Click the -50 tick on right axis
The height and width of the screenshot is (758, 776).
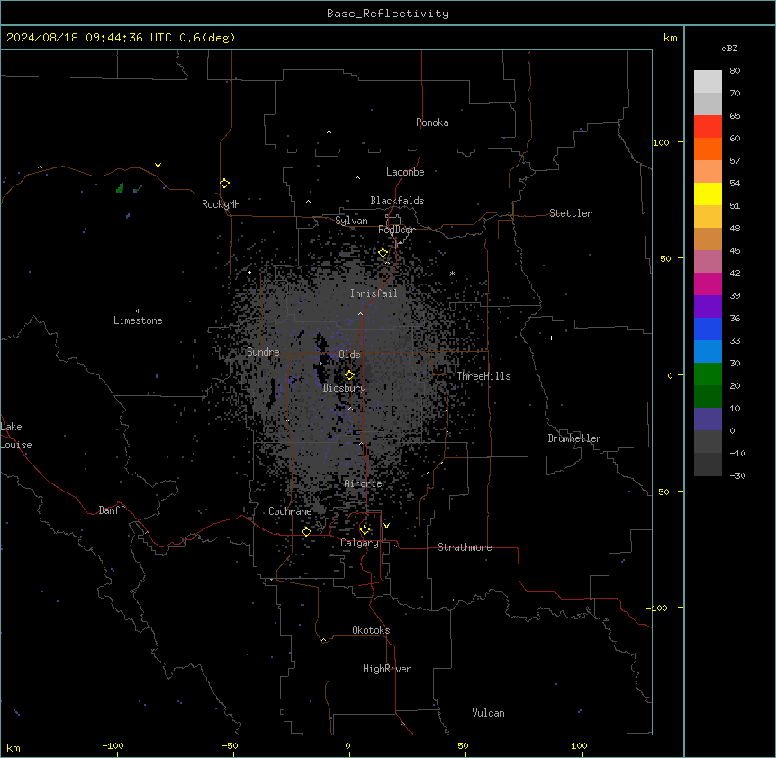point(661,492)
